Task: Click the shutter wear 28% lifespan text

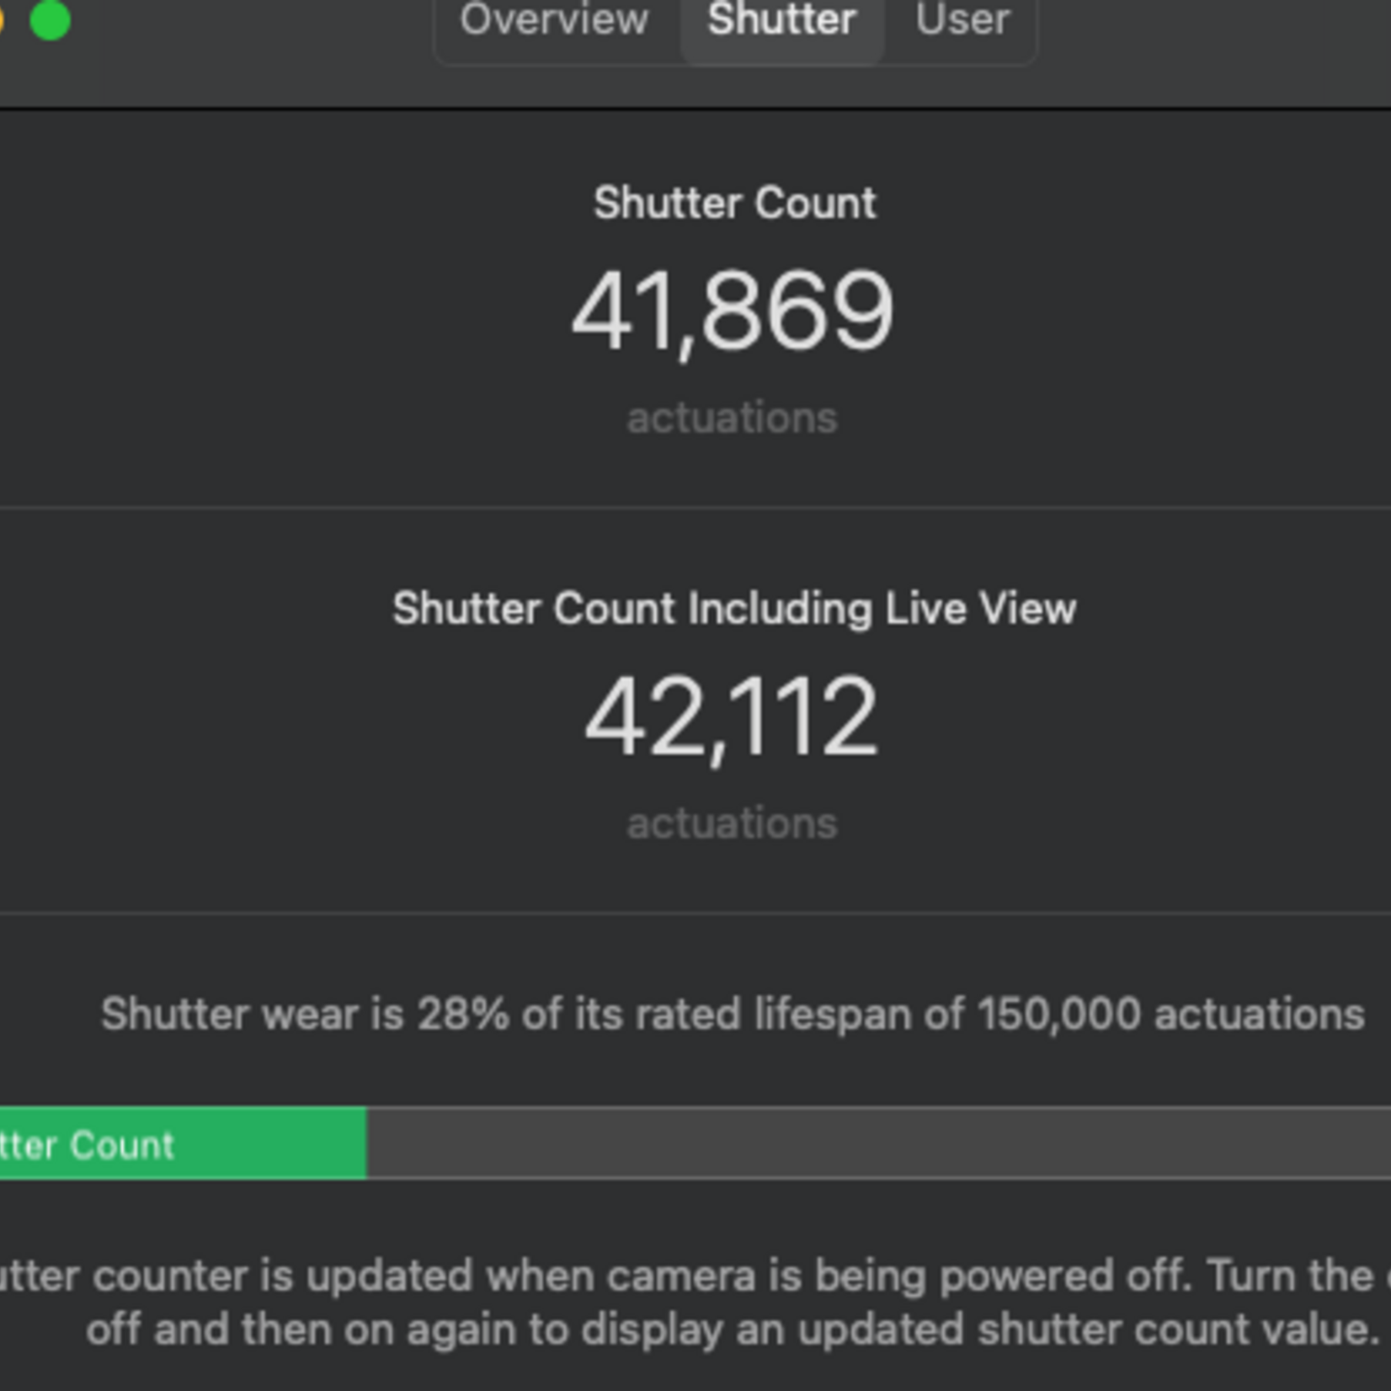Action: pos(733,1013)
